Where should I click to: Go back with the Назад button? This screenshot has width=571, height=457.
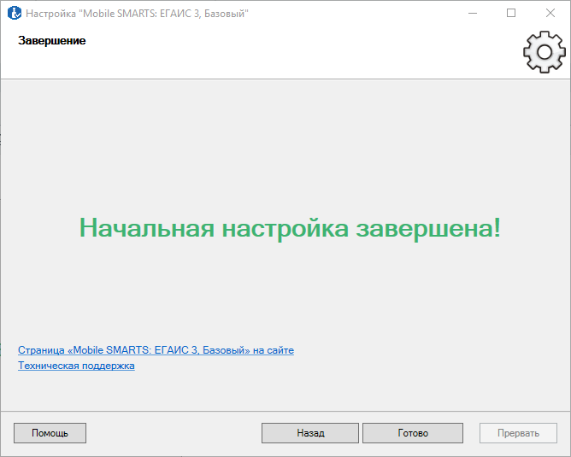tap(310, 433)
